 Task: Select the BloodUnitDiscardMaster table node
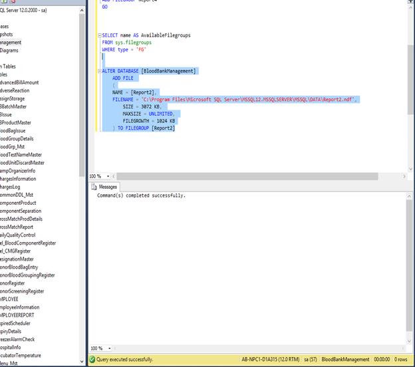[x=22, y=163]
